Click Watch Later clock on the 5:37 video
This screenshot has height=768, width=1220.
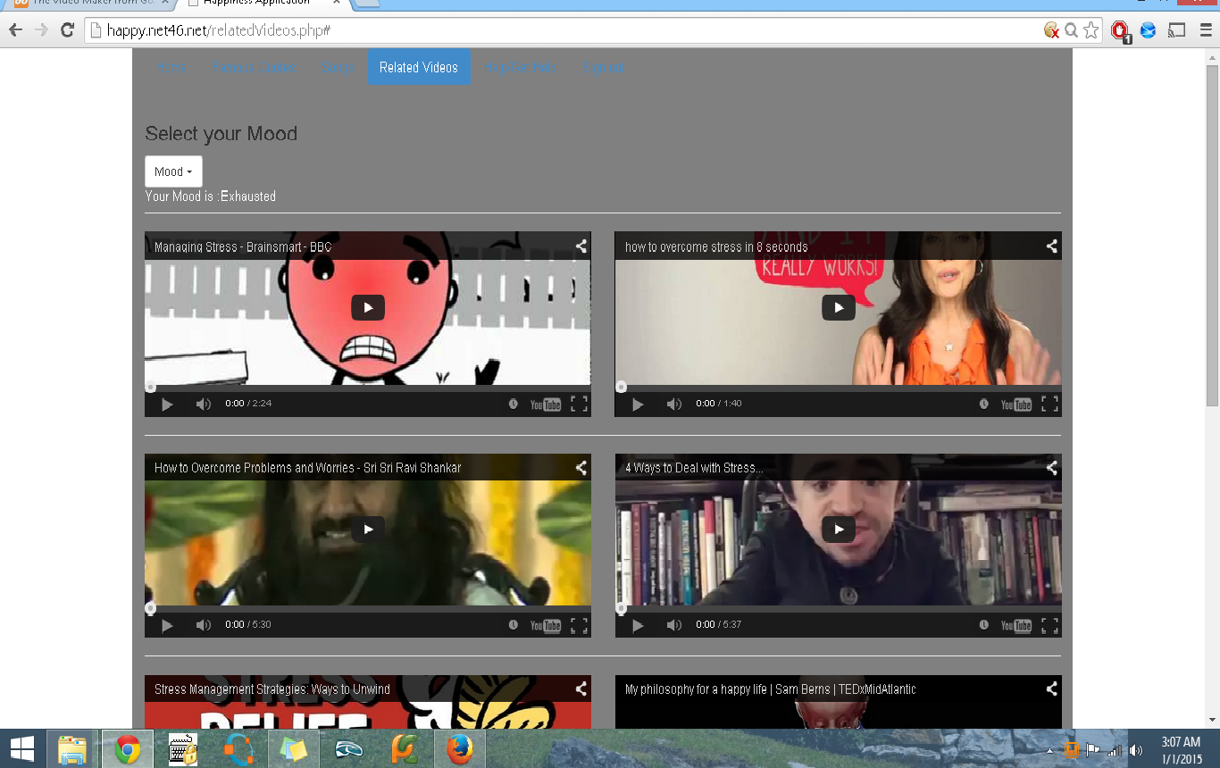click(x=984, y=625)
